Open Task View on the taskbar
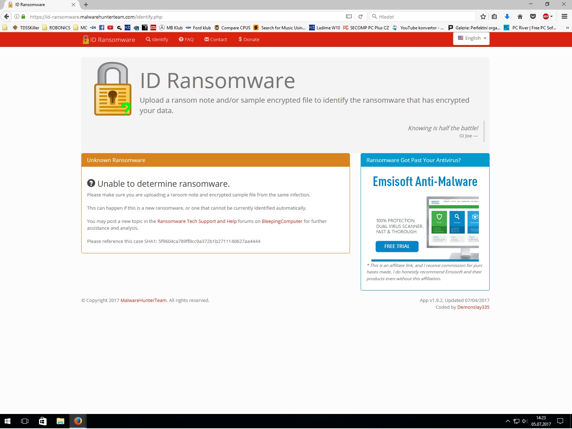Screen dimensions: 572x429 pyautogui.click(x=25, y=421)
